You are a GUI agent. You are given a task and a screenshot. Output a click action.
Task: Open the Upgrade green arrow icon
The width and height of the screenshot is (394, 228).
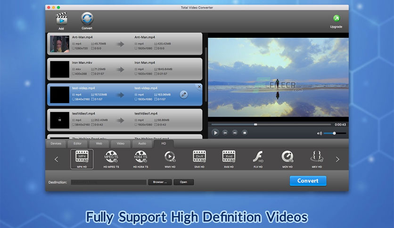point(336,18)
